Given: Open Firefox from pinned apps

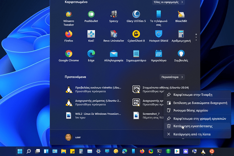Looking at the screenshot, I should coord(69,36).
